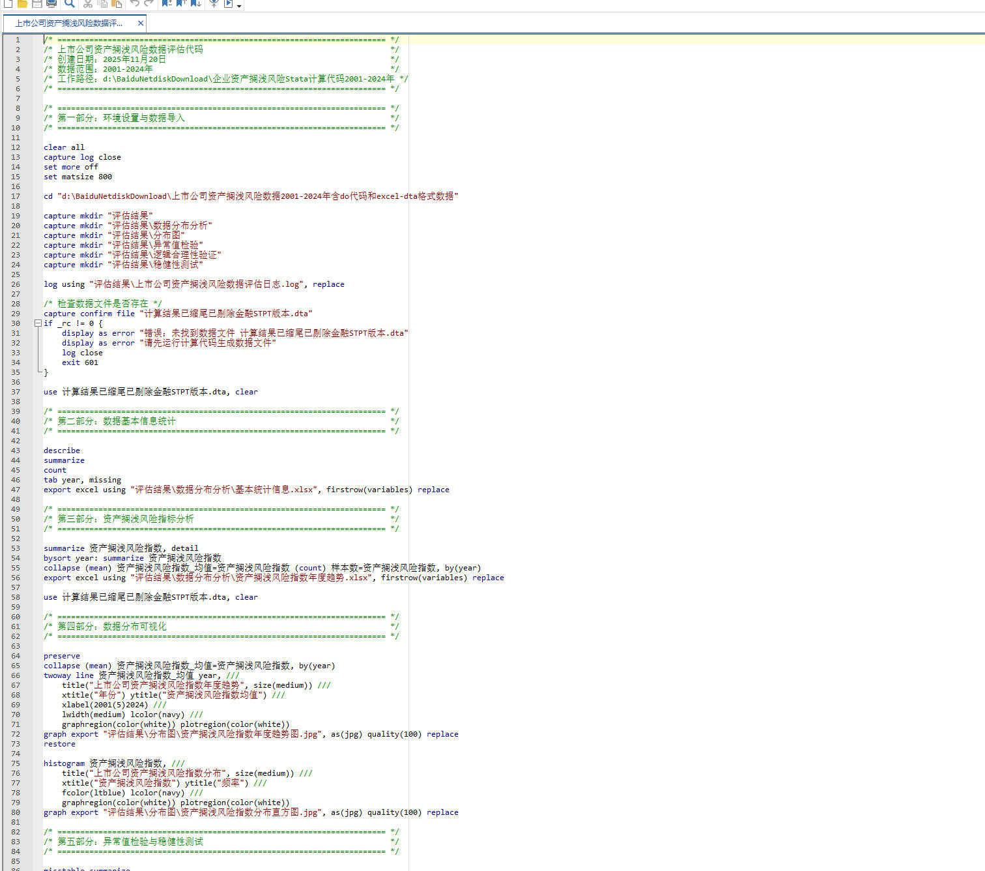Save the do-file with the floppy disk icon
985x871 pixels.
(36, 3)
